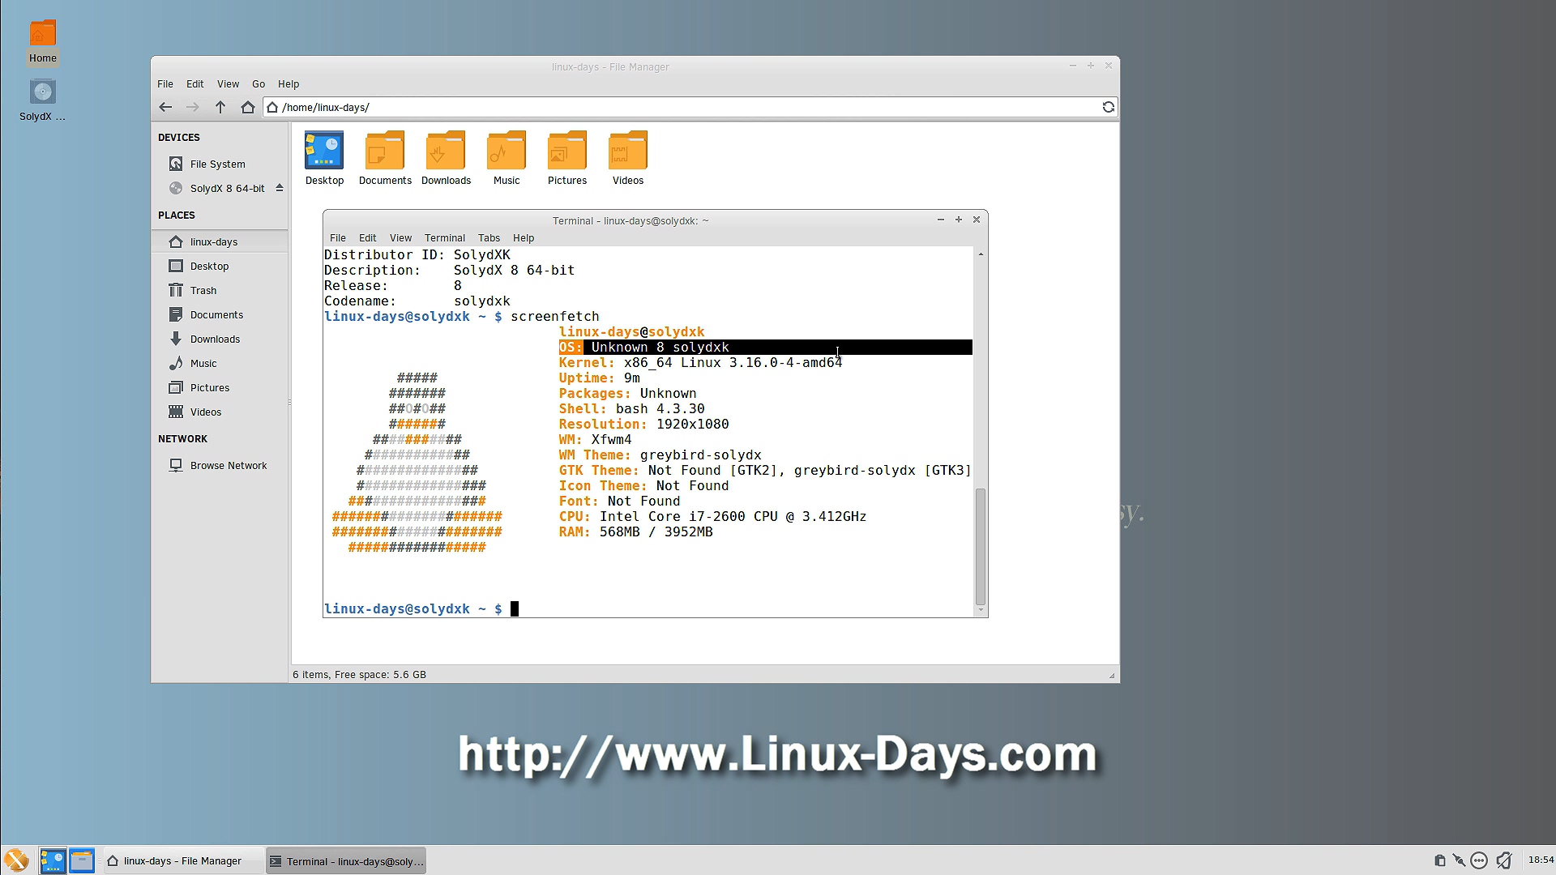Screen dimensions: 1556x875
Task: Select Desktop in Places sidebar
Action: (219, 266)
